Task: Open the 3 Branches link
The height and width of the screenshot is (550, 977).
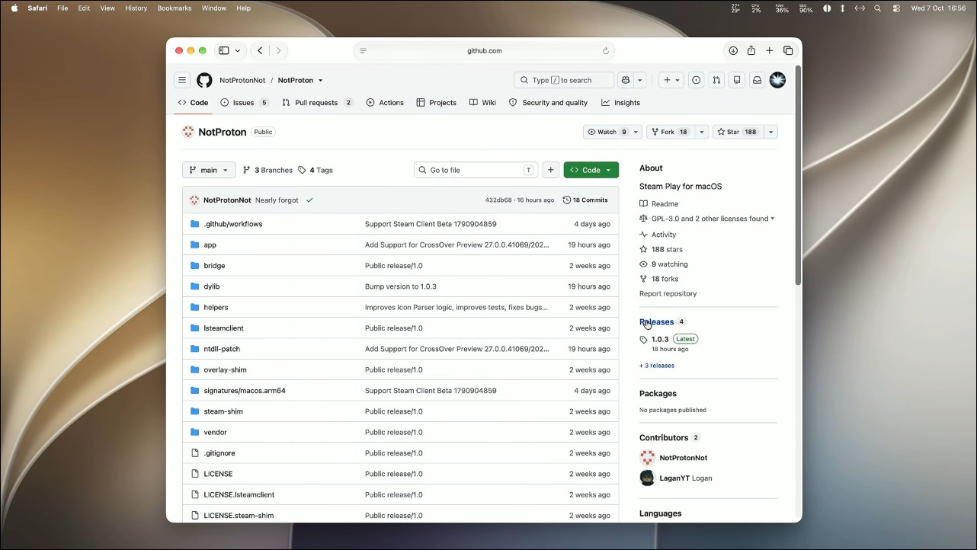Action: 267,170
